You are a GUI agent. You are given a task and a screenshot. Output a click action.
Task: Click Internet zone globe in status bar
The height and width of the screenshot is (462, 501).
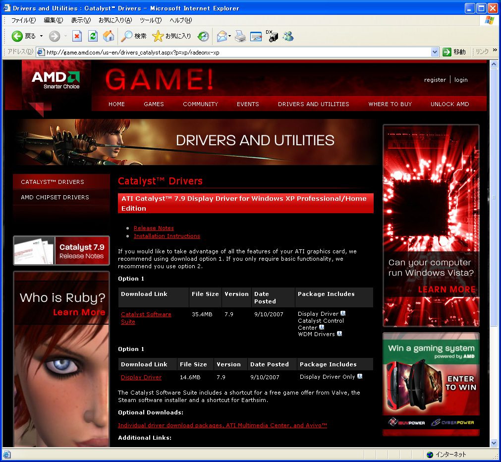point(430,455)
